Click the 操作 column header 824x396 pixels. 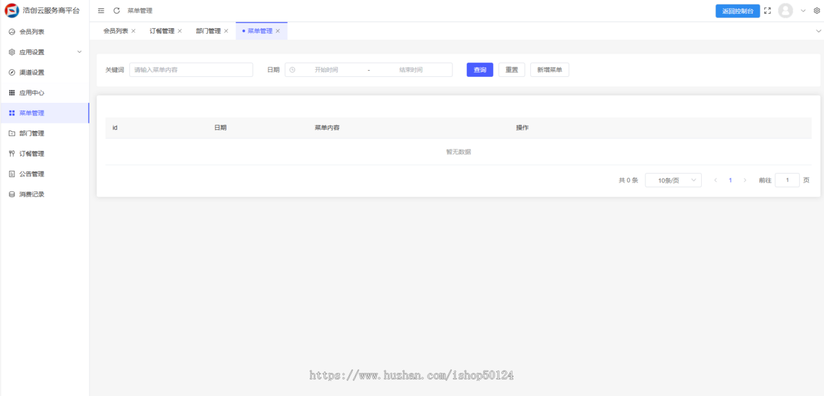click(523, 128)
